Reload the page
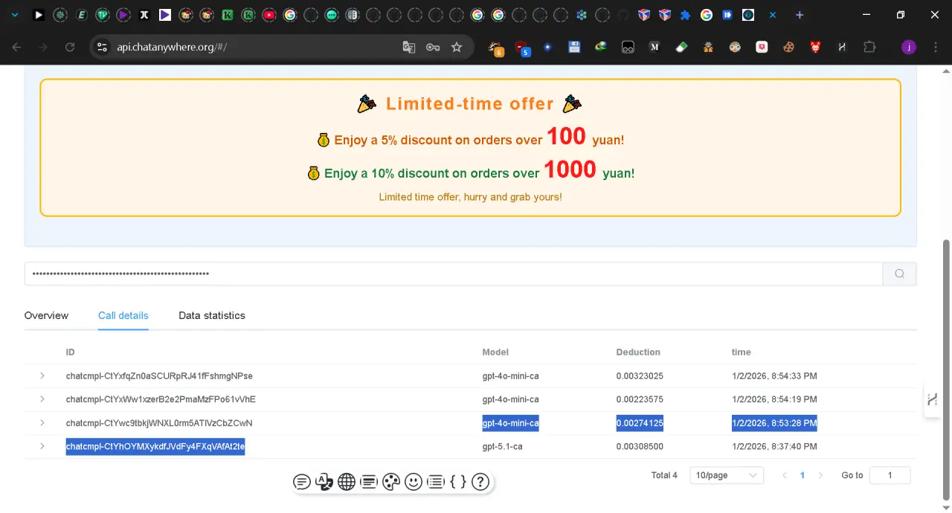The height and width of the screenshot is (513, 952). tap(70, 47)
